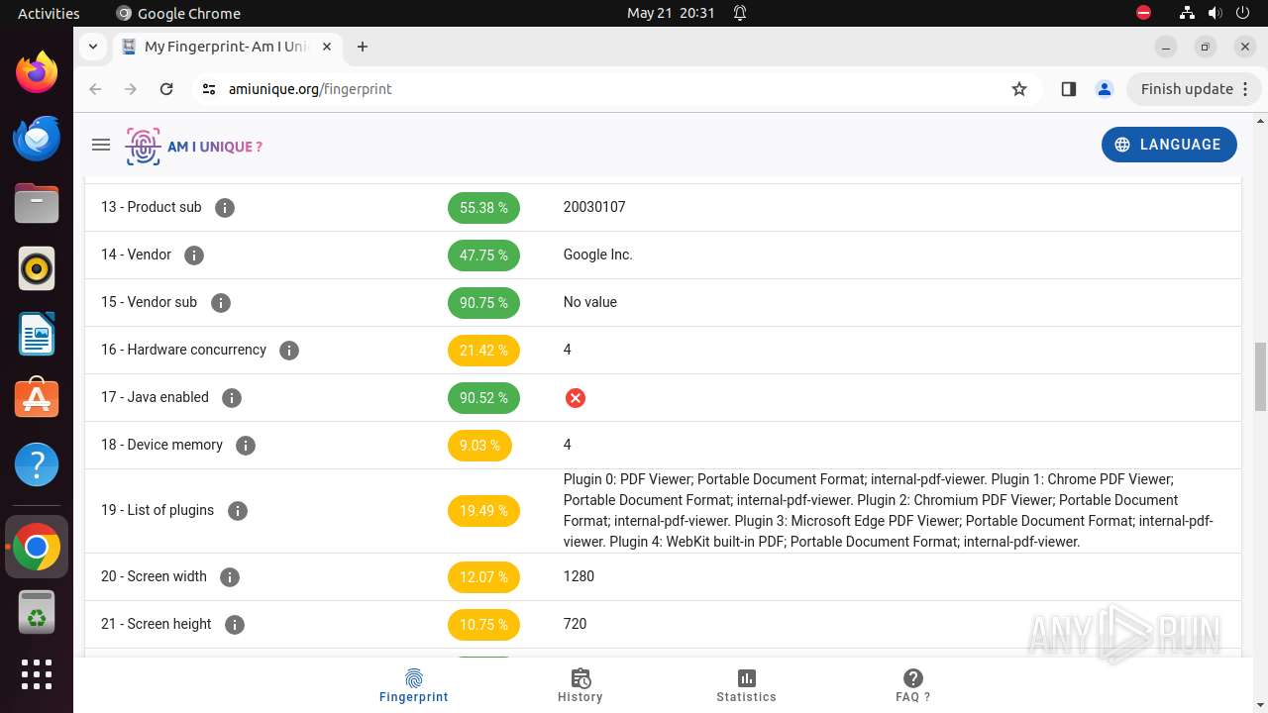This screenshot has height=713, width=1268.
Task: Click info icon beside List of plugins
Action: pos(238,511)
